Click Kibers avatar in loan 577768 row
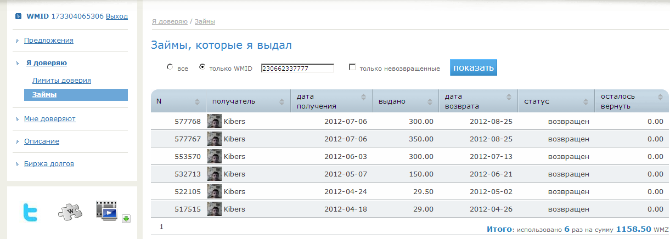The width and height of the screenshot is (670, 239). click(215, 122)
